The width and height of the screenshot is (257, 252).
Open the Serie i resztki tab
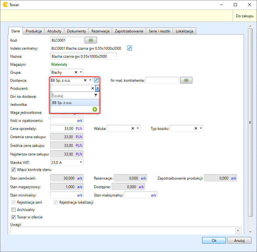[x=159, y=31]
